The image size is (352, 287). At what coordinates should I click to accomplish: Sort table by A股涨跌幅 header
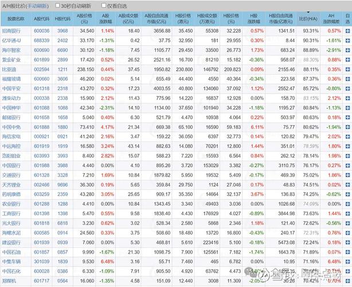pyautogui.click(x=105, y=19)
